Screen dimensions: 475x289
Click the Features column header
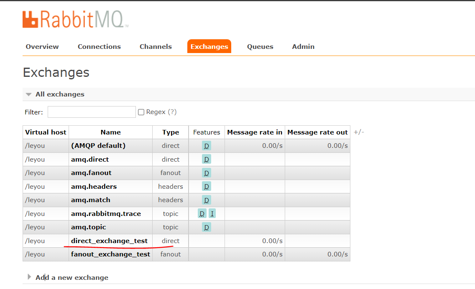point(207,132)
